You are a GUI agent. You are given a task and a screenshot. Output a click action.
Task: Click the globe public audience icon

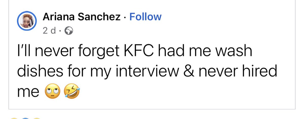click(x=69, y=31)
